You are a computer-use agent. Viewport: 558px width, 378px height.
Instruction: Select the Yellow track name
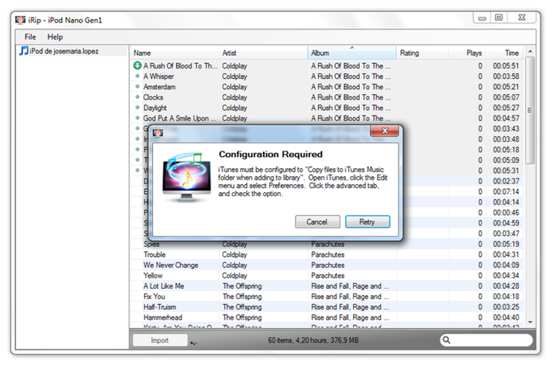point(153,276)
